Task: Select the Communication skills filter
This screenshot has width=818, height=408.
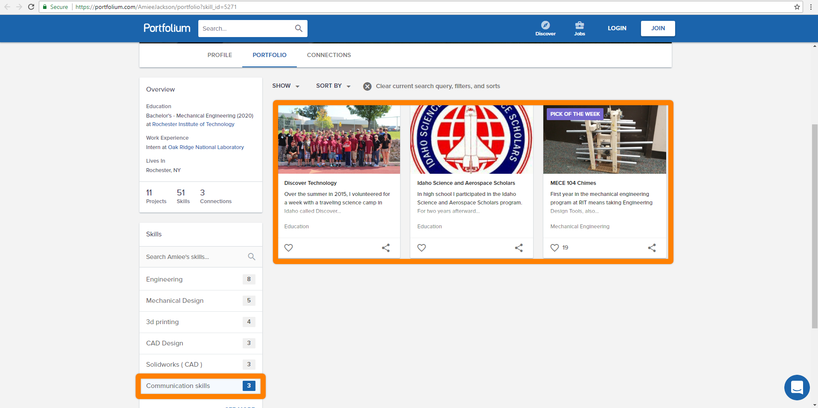Action: click(201, 386)
